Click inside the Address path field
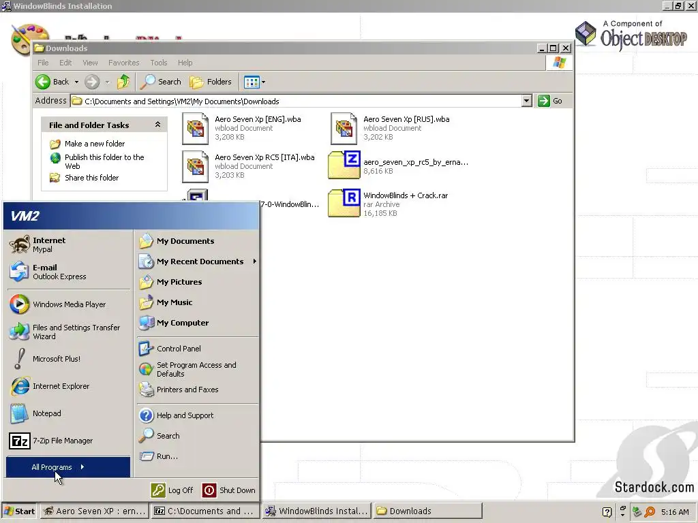698x523 pixels. coord(296,101)
